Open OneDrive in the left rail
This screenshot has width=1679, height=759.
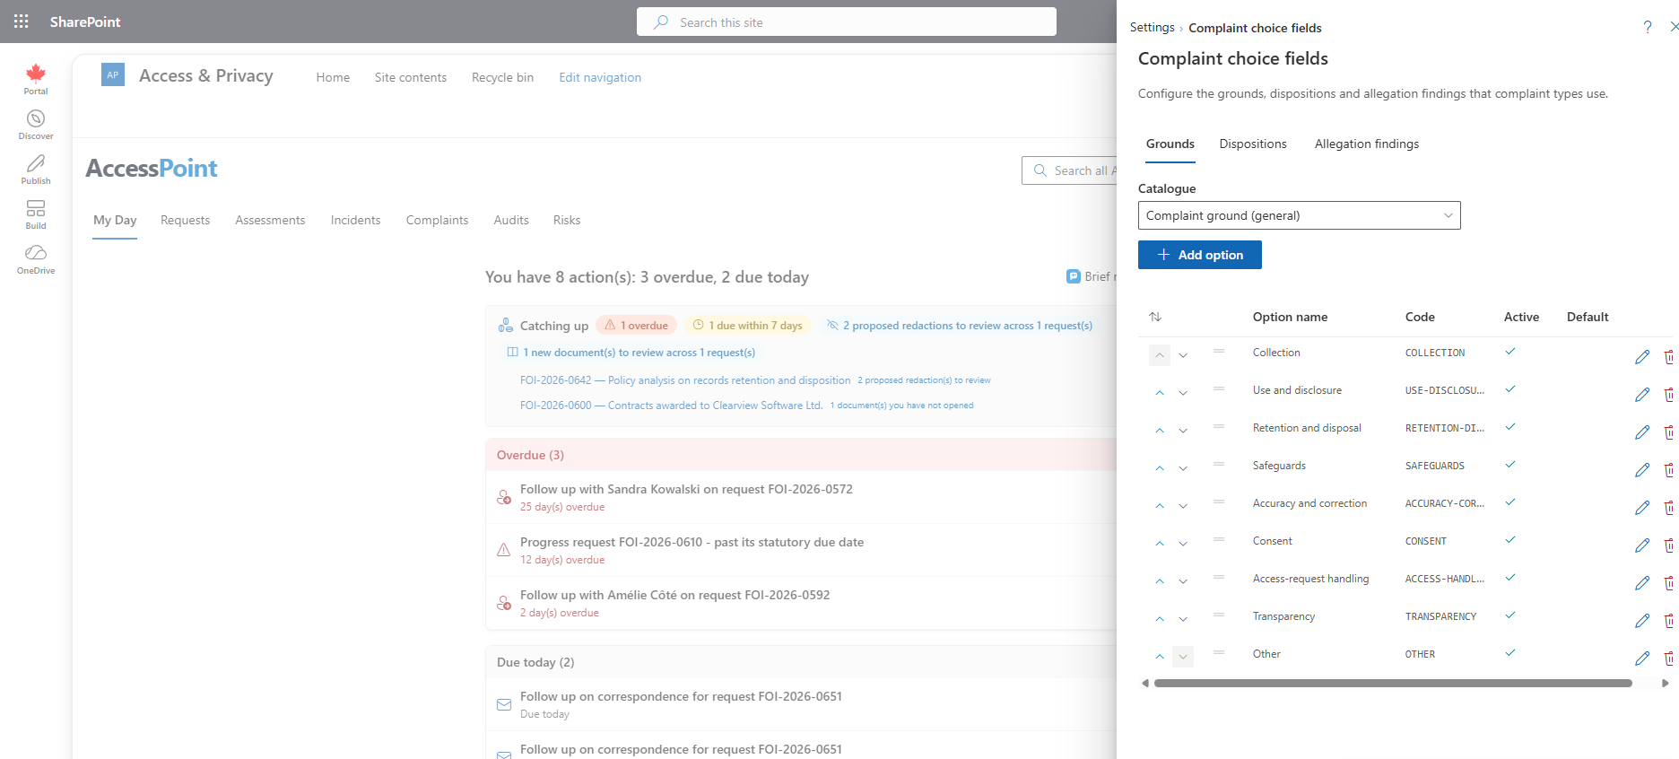pyautogui.click(x=36, y=259)
